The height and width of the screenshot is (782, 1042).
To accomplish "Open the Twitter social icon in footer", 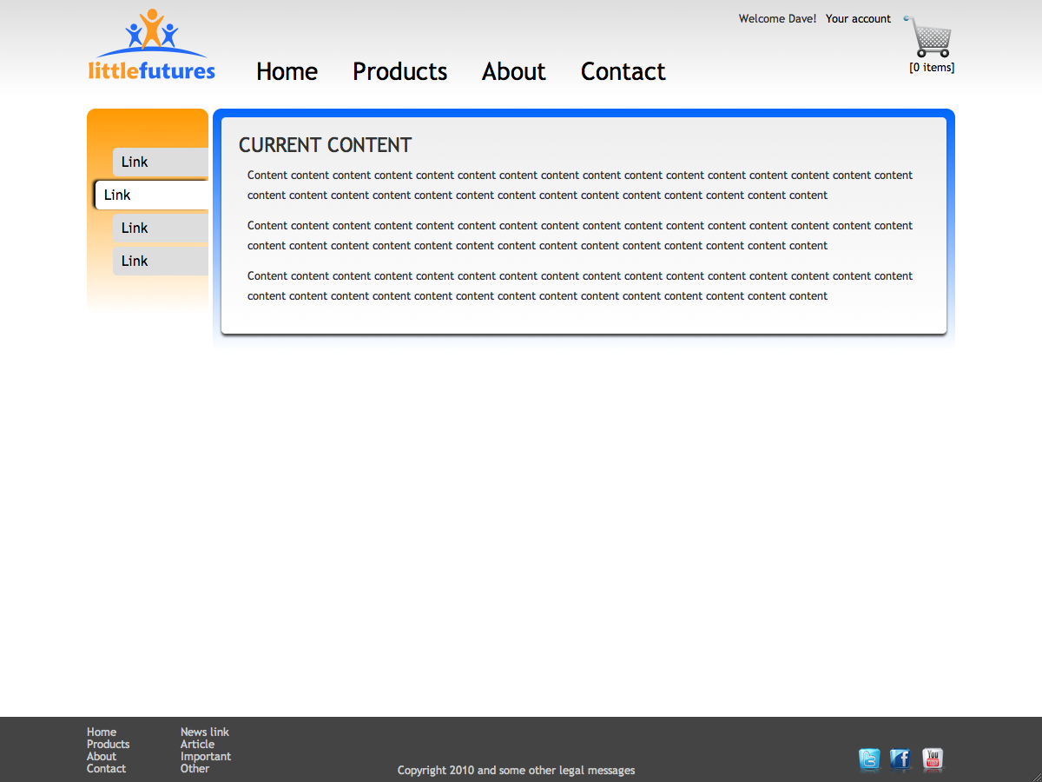I will click(x=869, y=760).
